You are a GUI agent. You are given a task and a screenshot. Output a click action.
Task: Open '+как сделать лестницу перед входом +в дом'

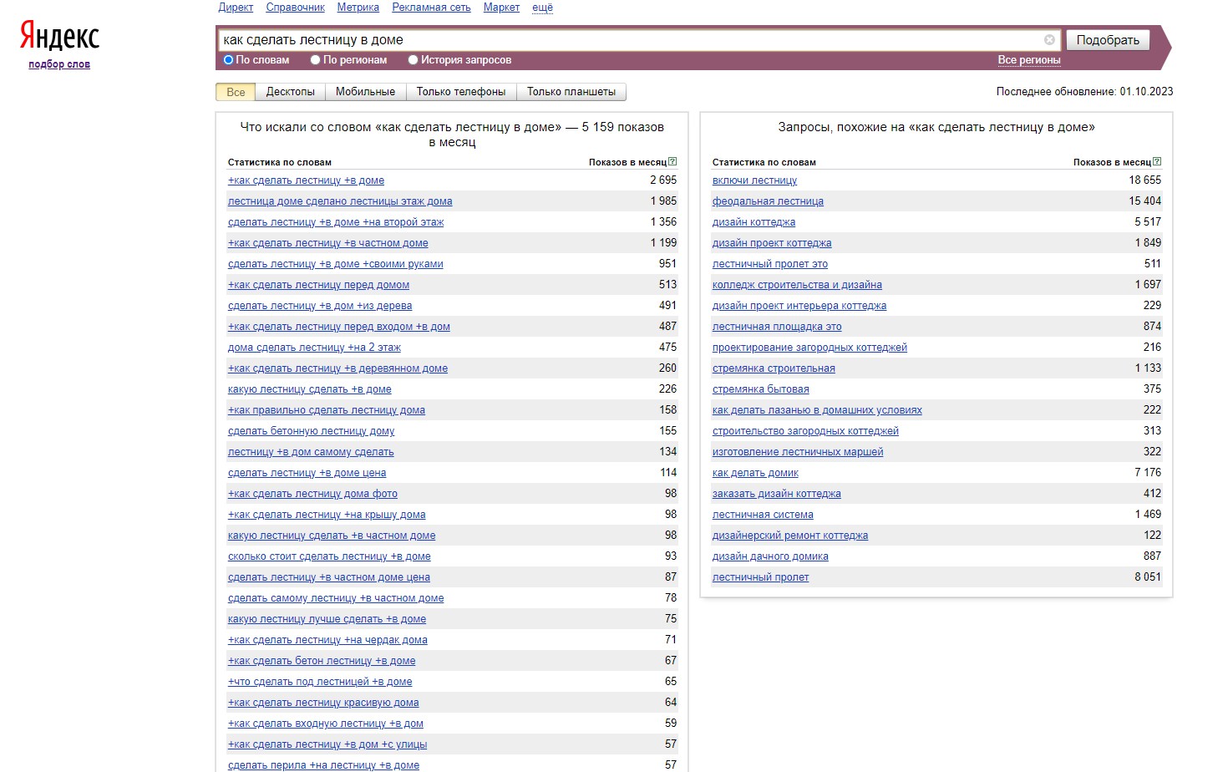click(339, 327)
